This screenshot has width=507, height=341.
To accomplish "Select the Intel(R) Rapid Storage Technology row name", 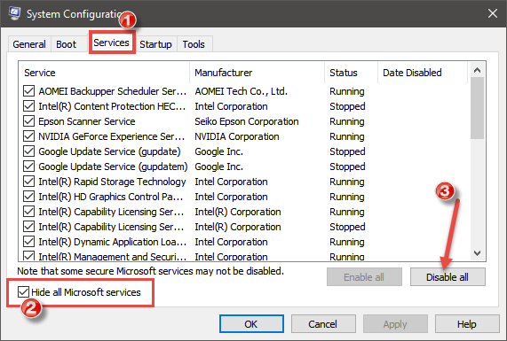I will [112, 182].
